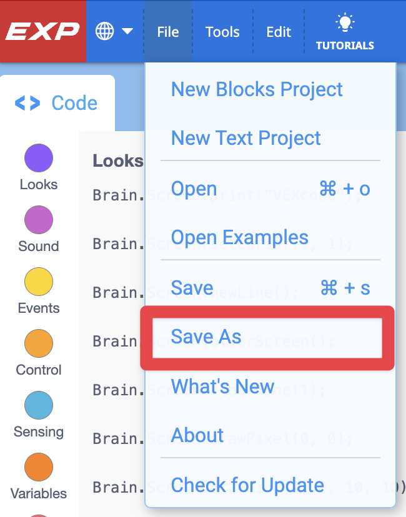Click Check for Update

coord(247,485)
